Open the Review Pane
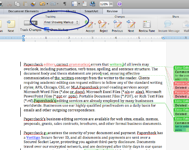The image size is (189, 150). tap(147, 24)
